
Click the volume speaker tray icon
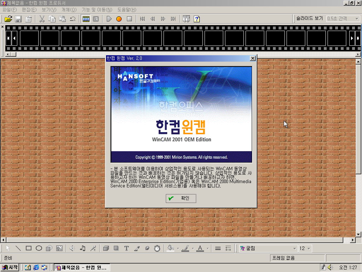click(331, 267)
